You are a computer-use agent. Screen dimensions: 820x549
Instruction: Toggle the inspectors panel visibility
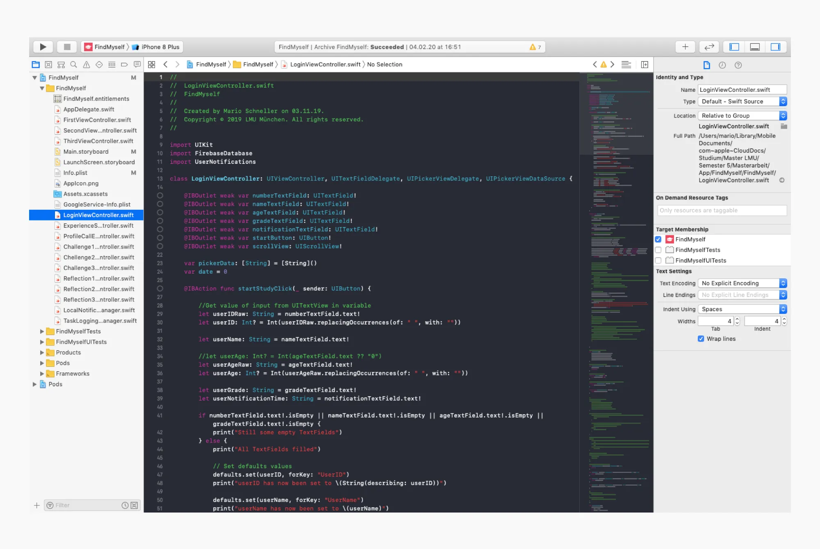[x=775, y=47]
